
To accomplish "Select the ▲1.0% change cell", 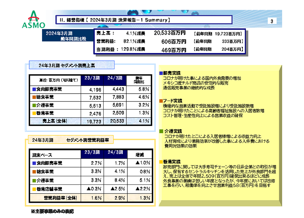I will pos(140,163).
